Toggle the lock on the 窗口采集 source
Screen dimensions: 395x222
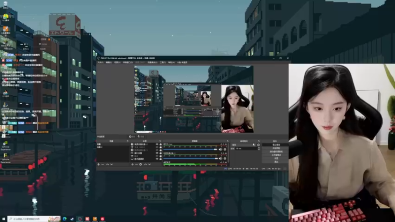point(160,153)
